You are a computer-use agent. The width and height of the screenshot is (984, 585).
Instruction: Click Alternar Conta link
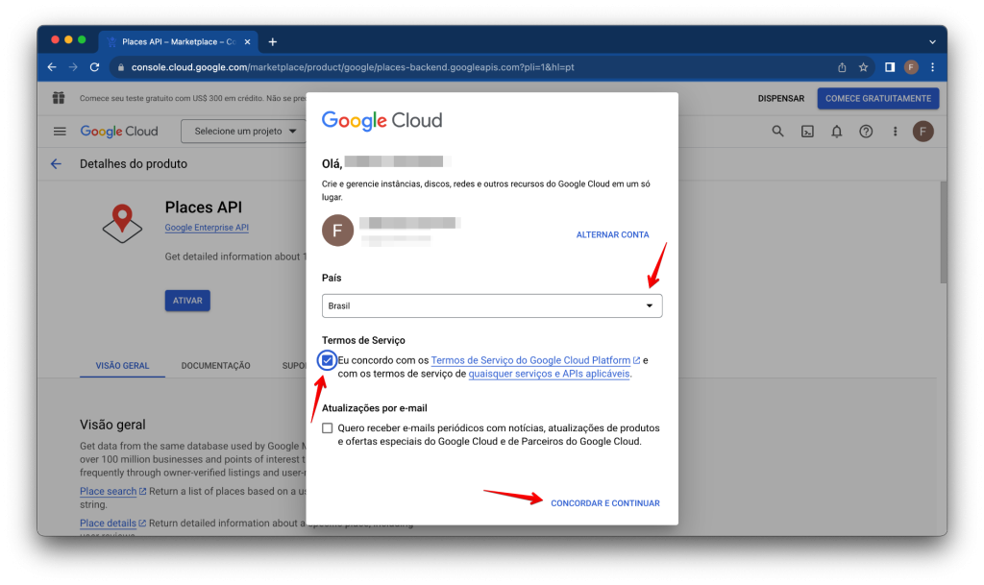tap(612, 234)
